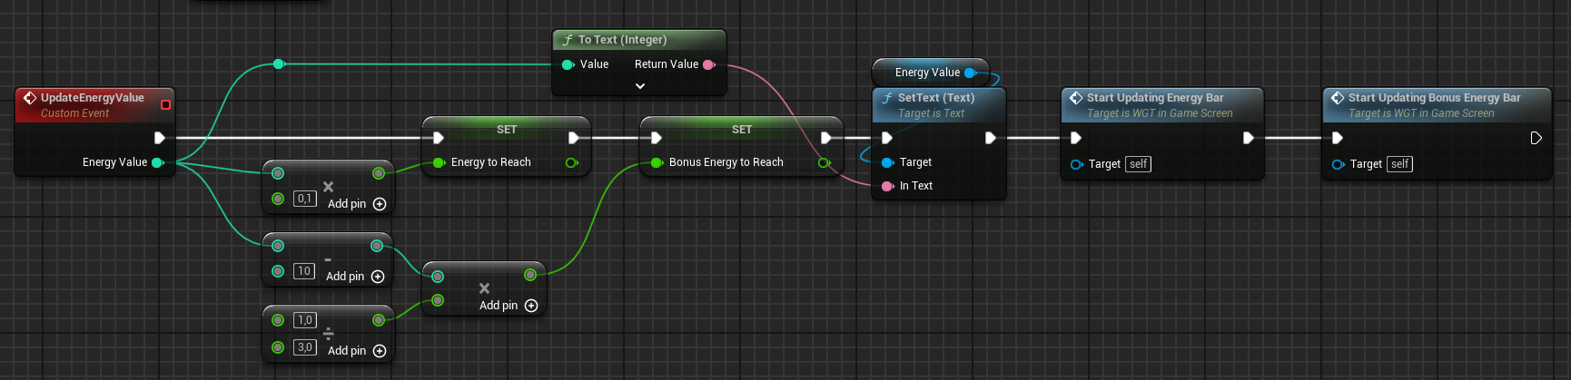Add pin to the 0,1 multiply node
1571x380 pixels.
tap(380, 204)
